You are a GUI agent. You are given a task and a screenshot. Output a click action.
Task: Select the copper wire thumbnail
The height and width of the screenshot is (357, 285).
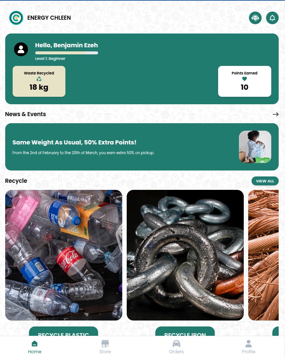[263, 255]
